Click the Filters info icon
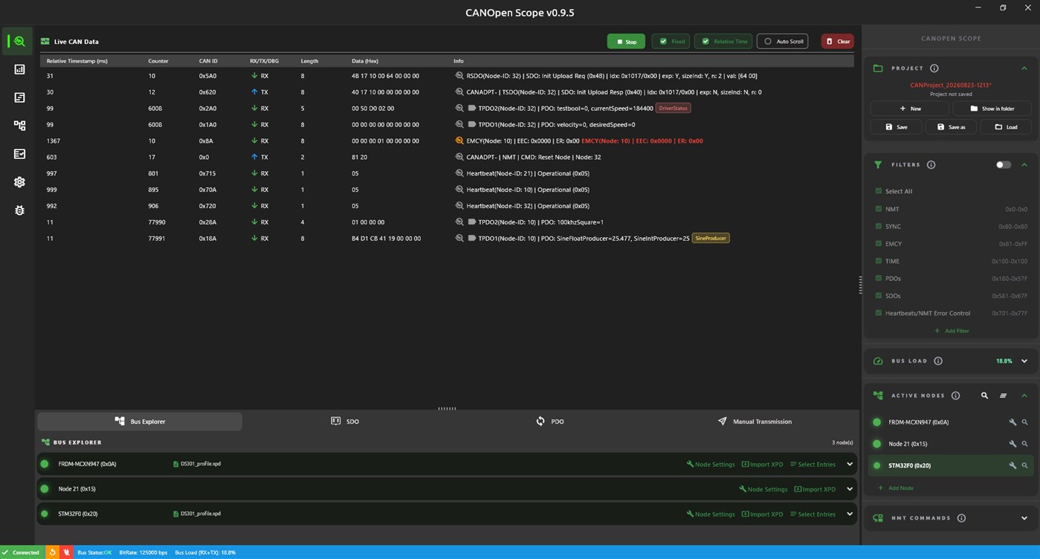Image resolution: width=1040 pixels, height=559 pixels. point(931,165)
